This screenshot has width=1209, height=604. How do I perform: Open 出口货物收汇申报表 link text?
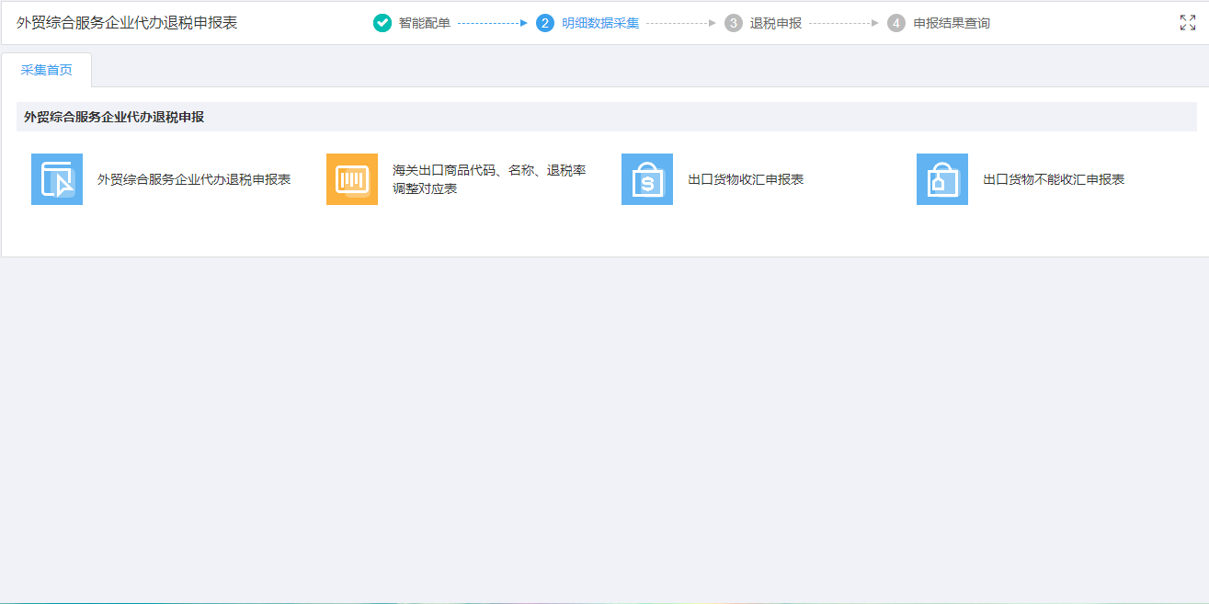pos(746,179)
